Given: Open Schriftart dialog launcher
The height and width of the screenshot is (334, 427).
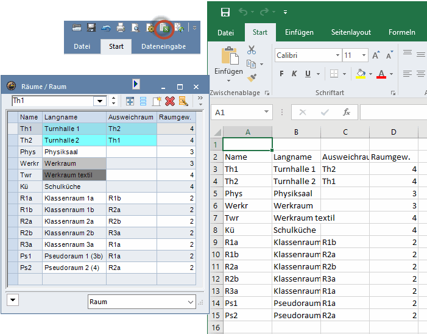Looking at the screenshot, I should [x=393, y=93].
